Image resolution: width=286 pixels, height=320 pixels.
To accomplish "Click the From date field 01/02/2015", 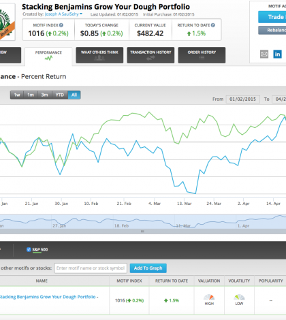I will [242, 99].
